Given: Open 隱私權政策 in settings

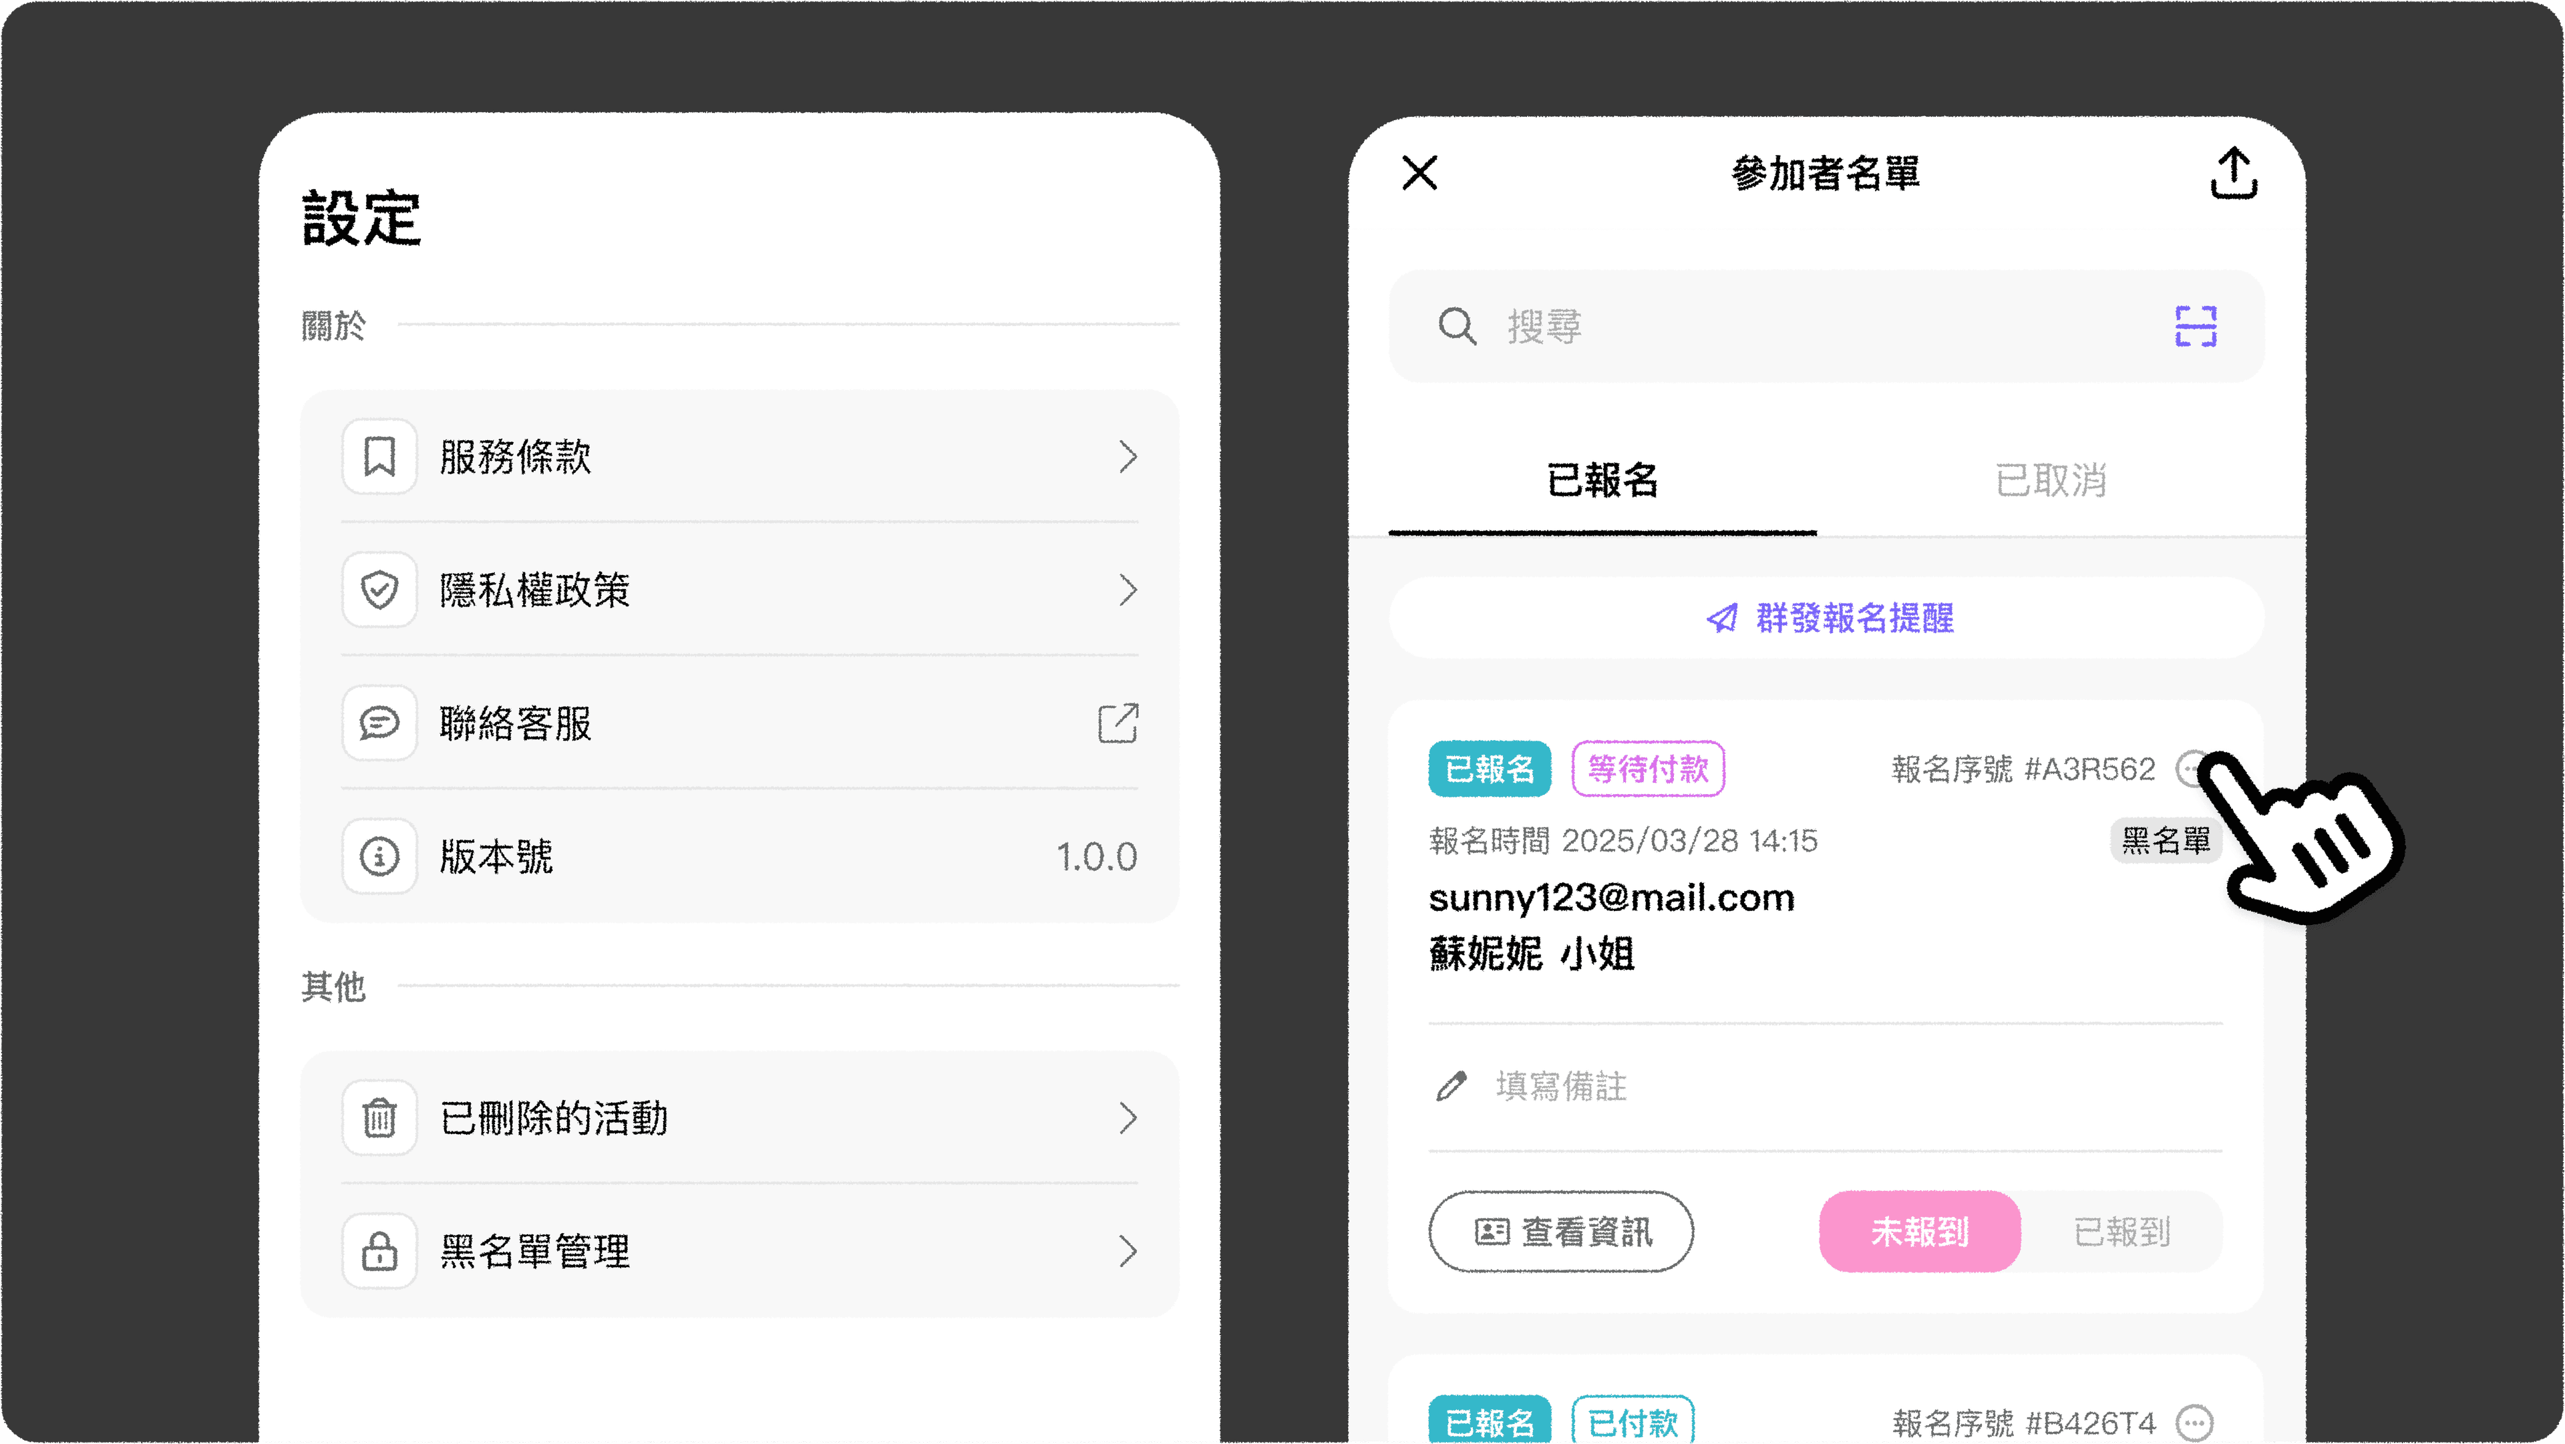Looking at the screenshot, I should click(739, 590).
